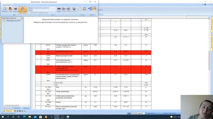Viewport: 213px width, 119px height.
Task: Click the document vertical scrollbar thumb
Action: [209, 60]
